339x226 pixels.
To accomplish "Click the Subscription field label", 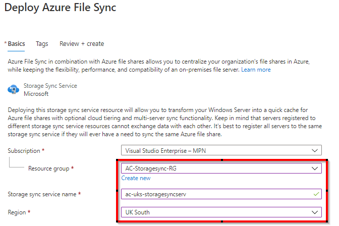I will (26, 150).
